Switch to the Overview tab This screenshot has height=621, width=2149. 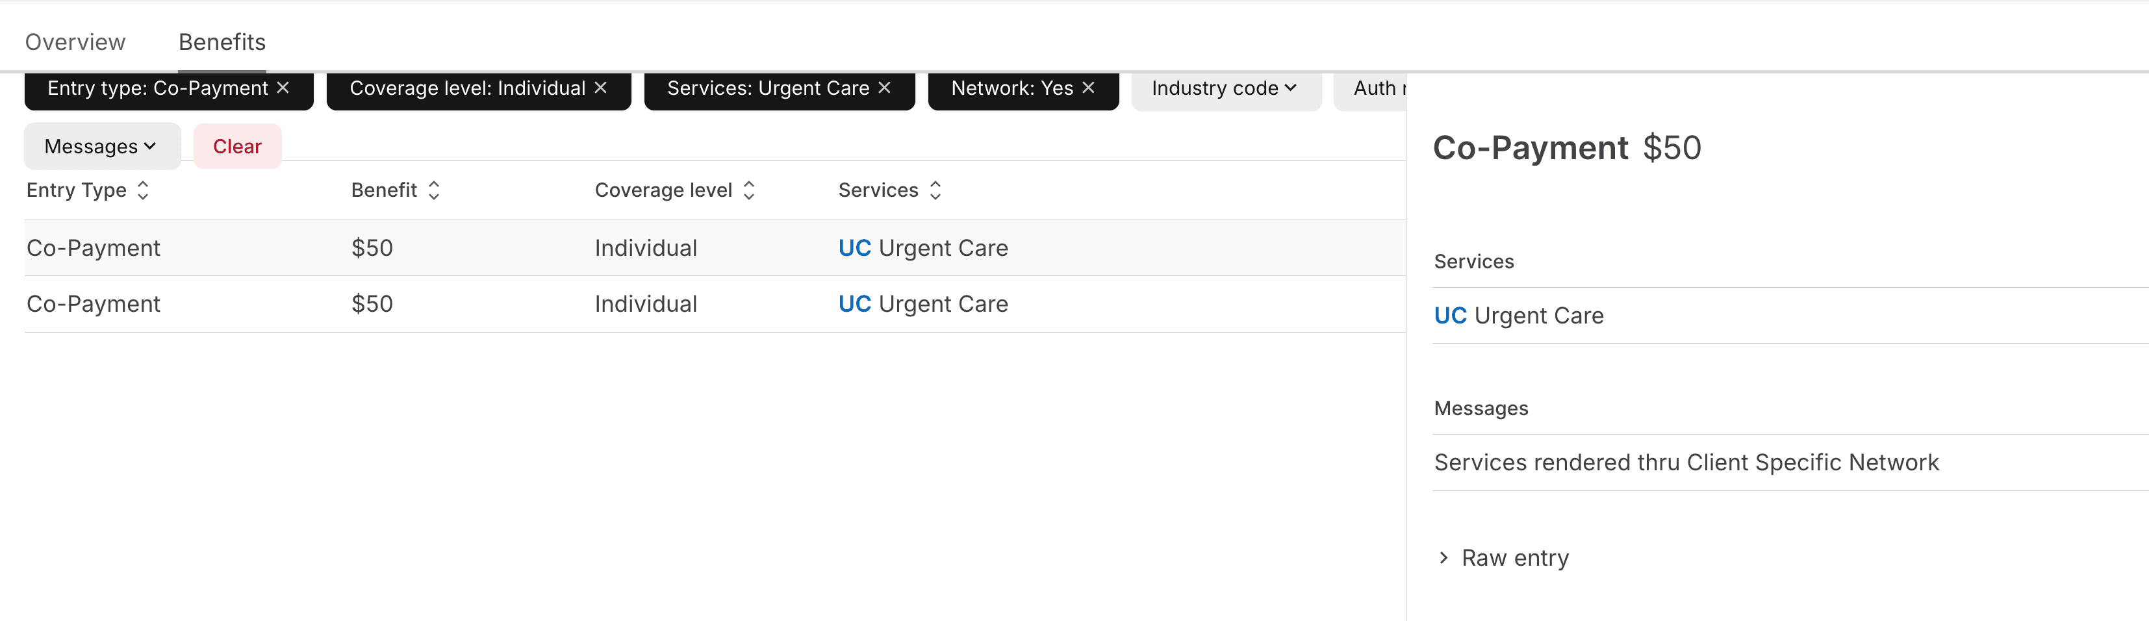pos(75,42)
